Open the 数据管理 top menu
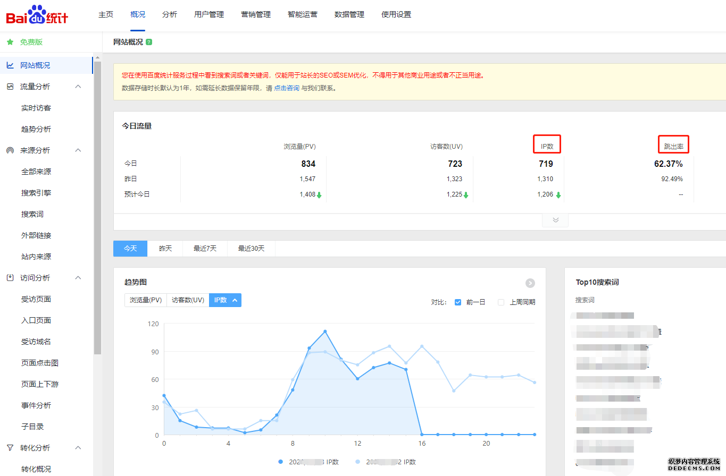This screenshot has width=726, height=476. [x=349, y=14]
